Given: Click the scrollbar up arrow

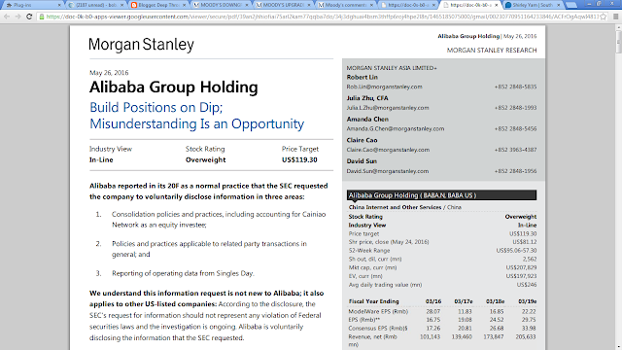Looking at the screenshot, I should (618, 27).
